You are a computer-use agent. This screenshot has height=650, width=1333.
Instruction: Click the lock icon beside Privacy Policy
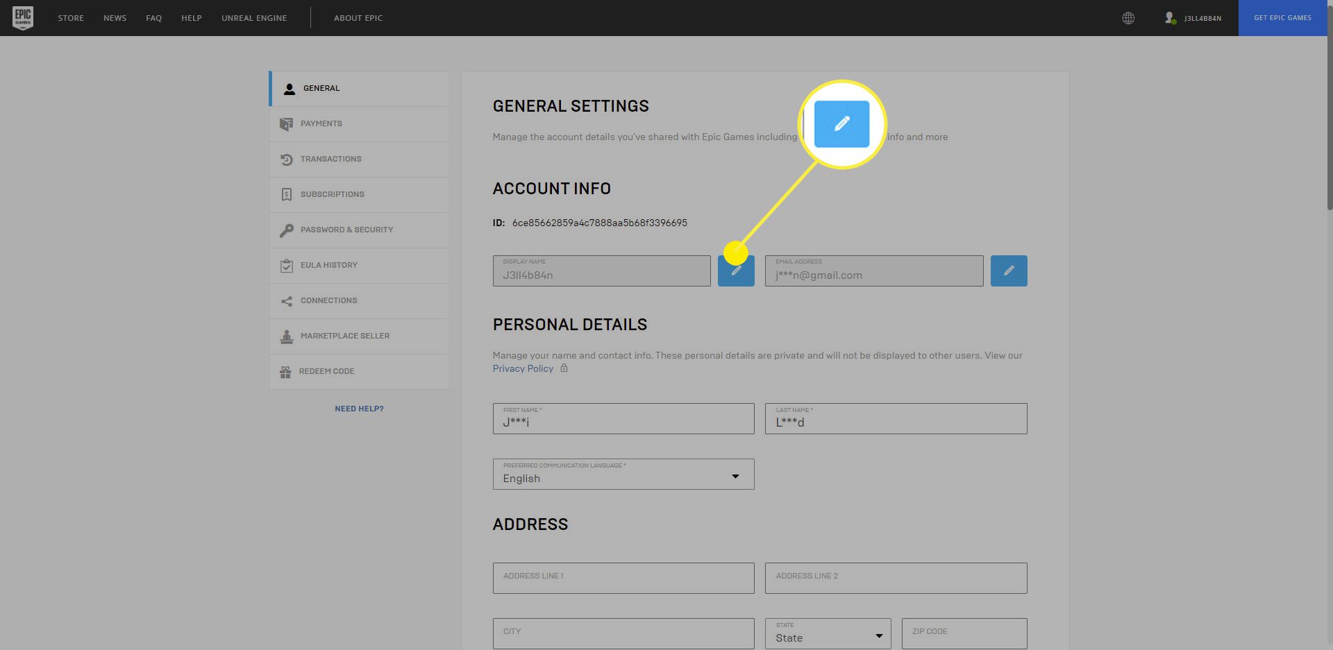coord(564,368)
